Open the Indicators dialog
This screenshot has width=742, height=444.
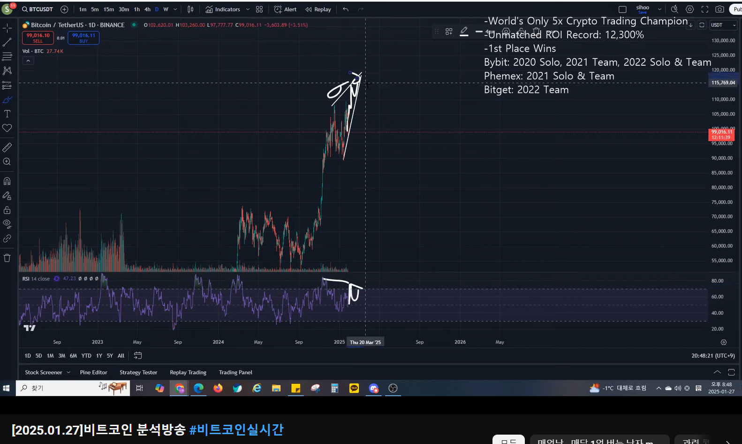tap(223, 9)
